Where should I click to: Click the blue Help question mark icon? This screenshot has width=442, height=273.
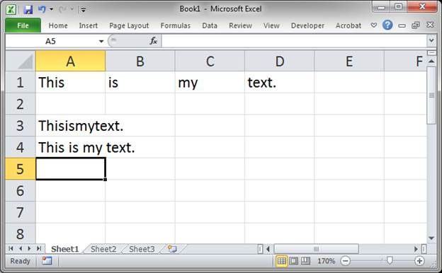point(387,25)
